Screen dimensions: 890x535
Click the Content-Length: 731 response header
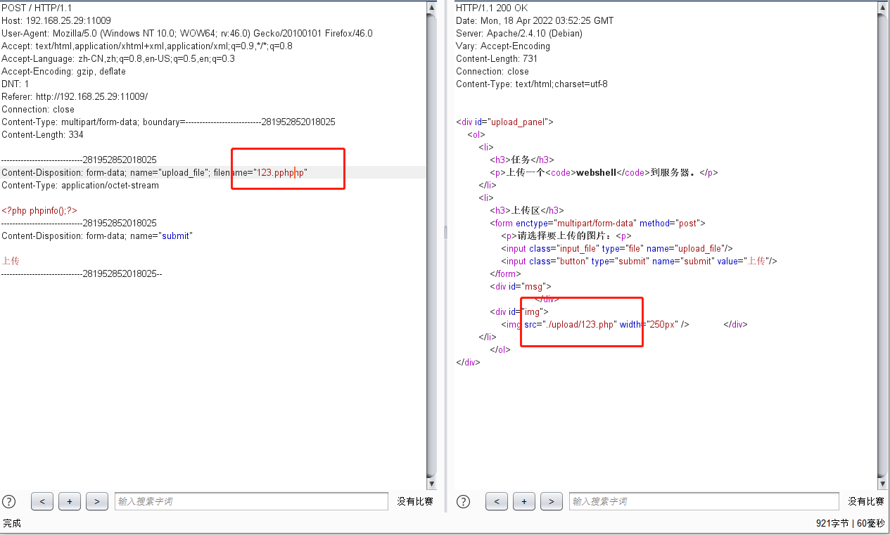click(x=497, y=58)
